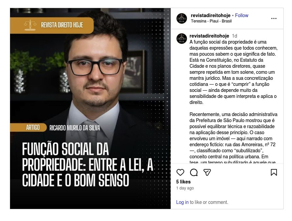Click the 1d timestamp beside caption
292x221 pixels.
click(x=234, y=36)
